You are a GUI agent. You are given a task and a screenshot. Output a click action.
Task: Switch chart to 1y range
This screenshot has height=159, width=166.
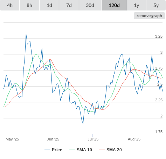coord(137,5)
